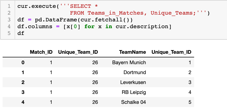Screen dimensions: 227x108
Task: Click the SELECT keyword in line 1
Action: coord(80,6)
